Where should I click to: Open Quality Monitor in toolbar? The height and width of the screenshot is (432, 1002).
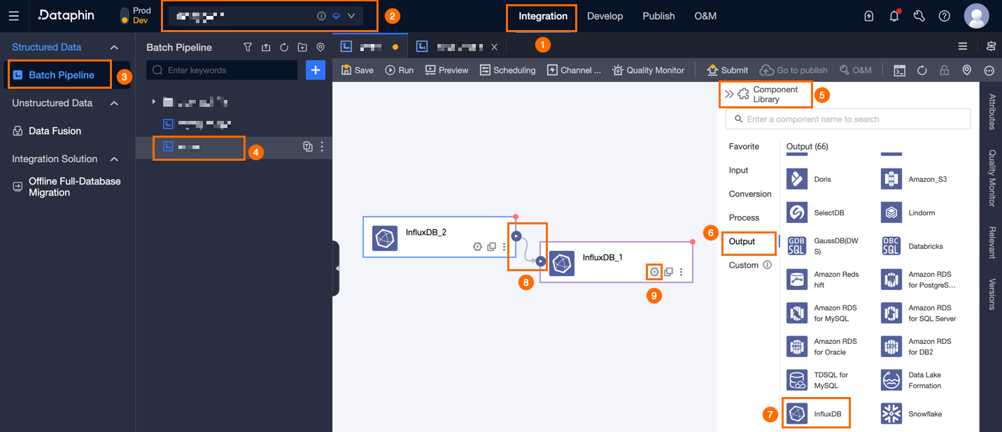click(x=648, y=70)
